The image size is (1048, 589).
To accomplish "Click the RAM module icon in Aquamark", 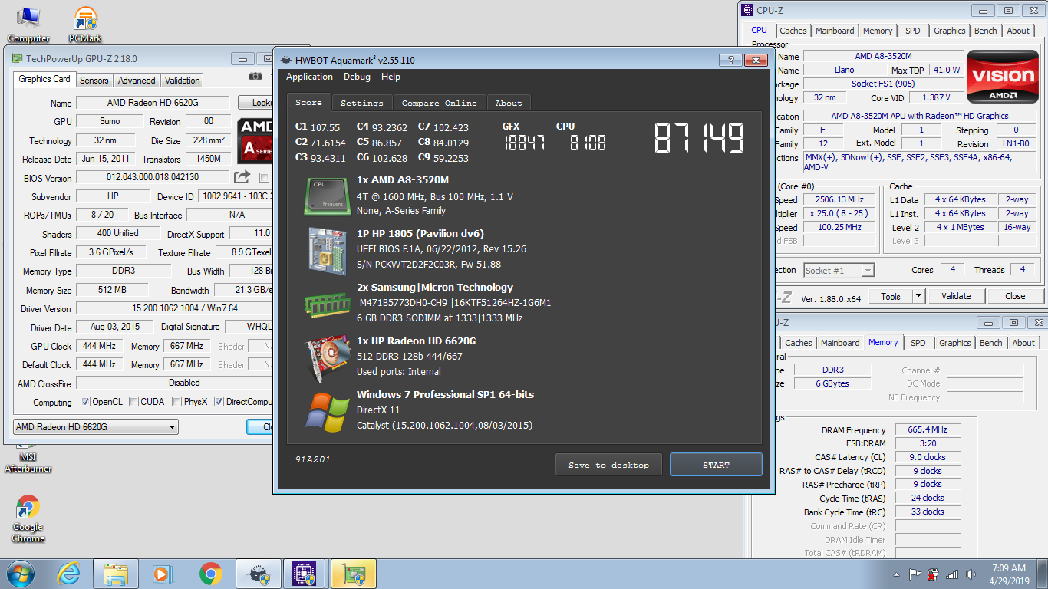I will click(x=328, y=304).
